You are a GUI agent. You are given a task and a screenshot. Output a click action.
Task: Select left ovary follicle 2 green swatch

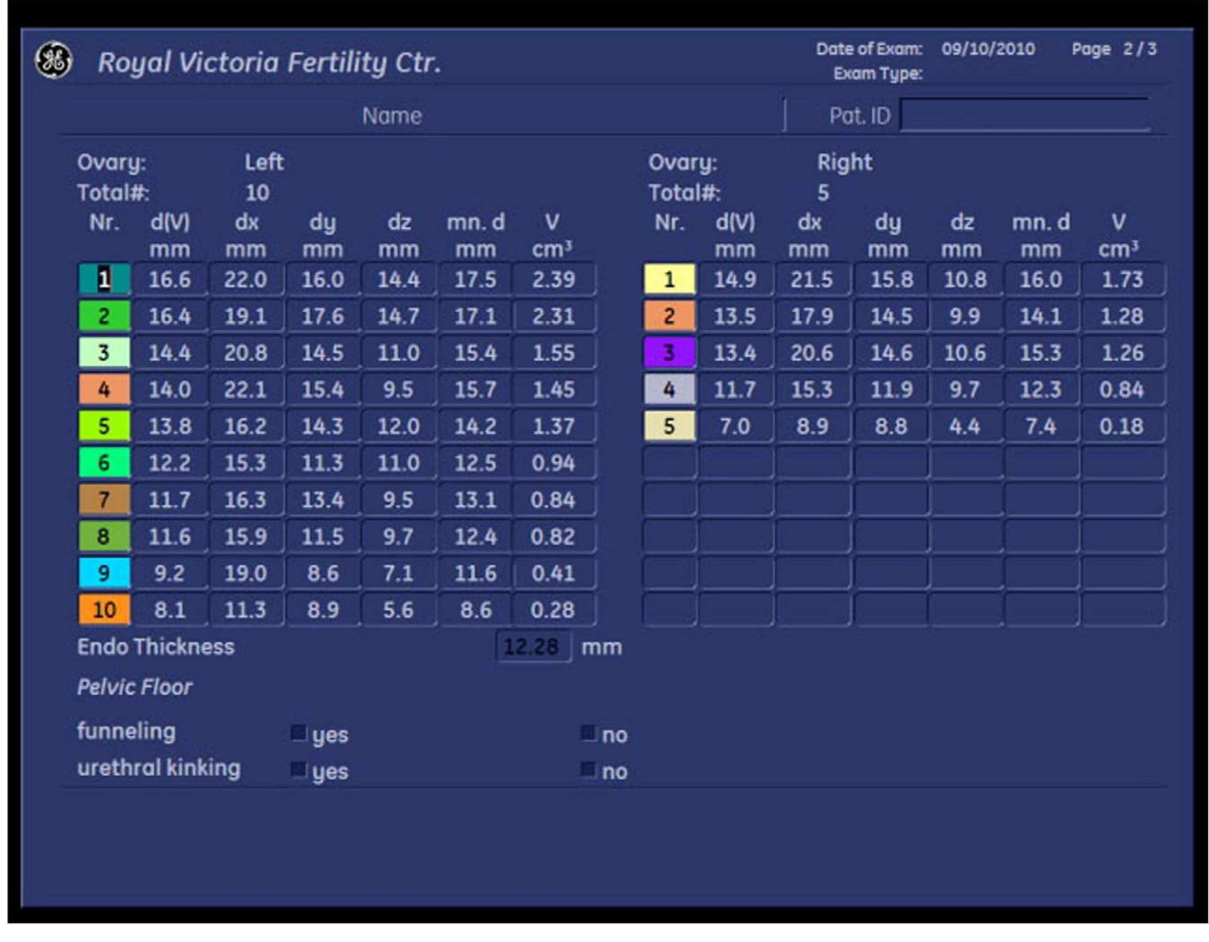[104, 316]
